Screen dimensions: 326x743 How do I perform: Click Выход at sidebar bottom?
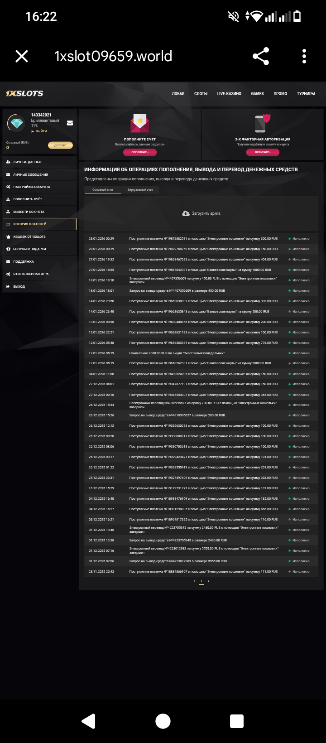pyautogui.click(x=39, y=286)
